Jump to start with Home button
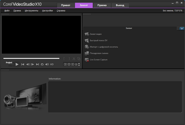The image size is (185, 125). click(x=23, y=64)
